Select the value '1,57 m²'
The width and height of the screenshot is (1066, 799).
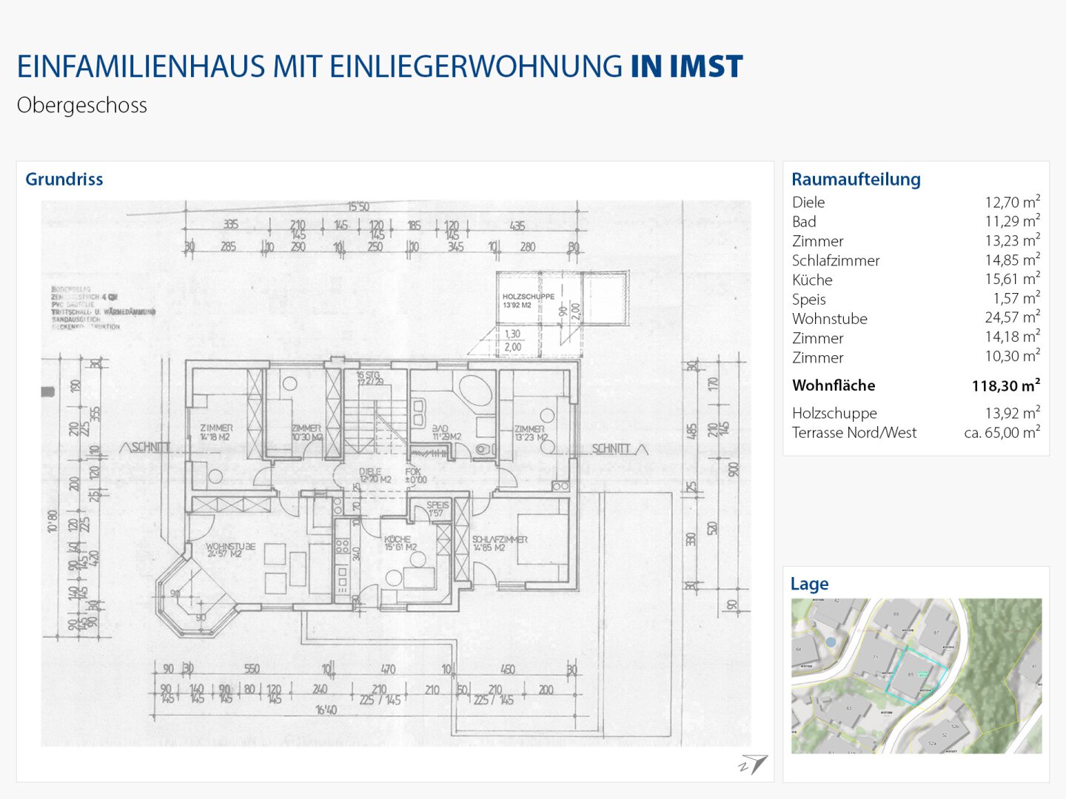click(x=1016, y=298)
